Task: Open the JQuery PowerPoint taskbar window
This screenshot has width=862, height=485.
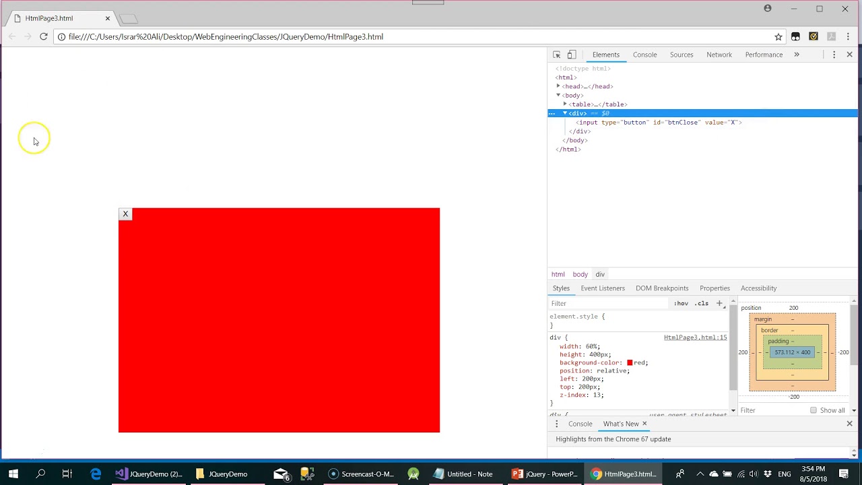Action: (544, 474)
